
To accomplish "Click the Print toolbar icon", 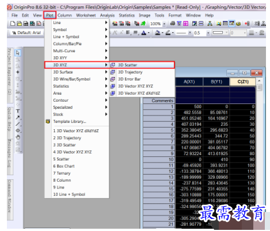I will (173, 24).
